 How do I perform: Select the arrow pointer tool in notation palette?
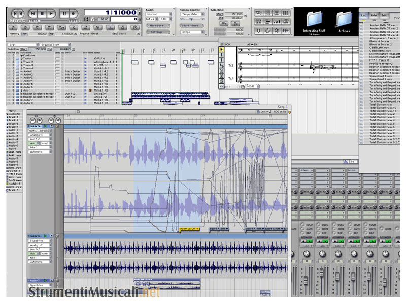(222, 50)
